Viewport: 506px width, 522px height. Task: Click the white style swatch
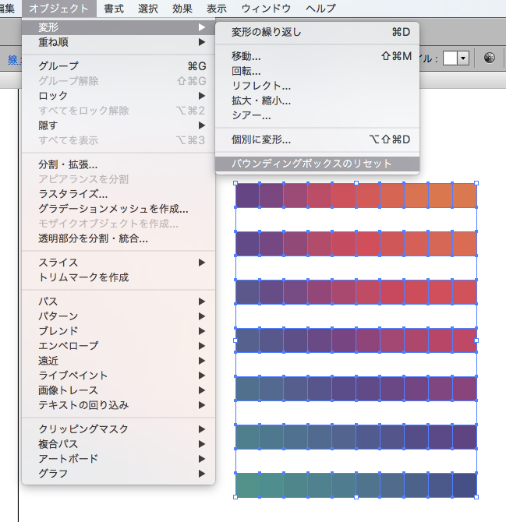(450, 58)
